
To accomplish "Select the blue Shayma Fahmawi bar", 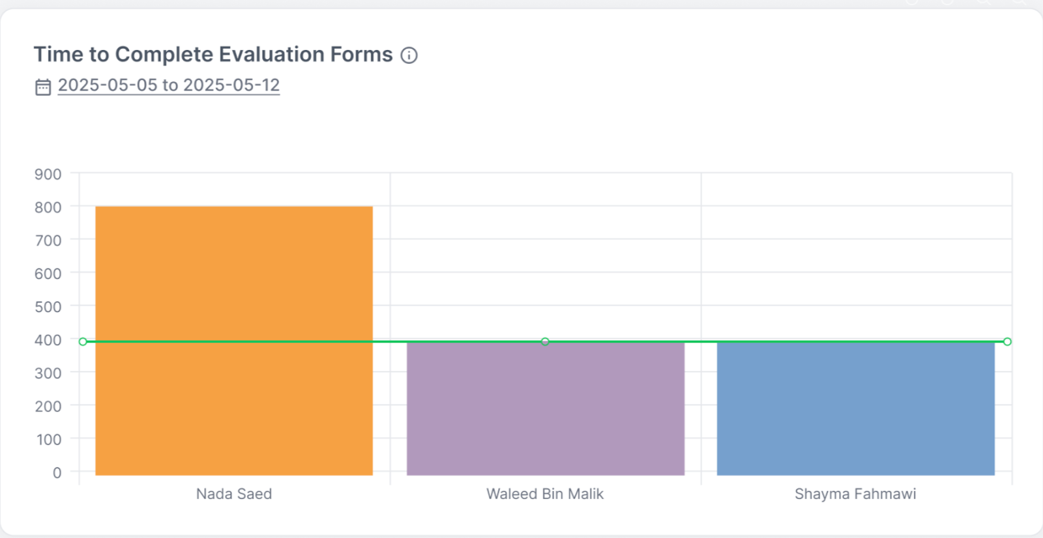I will (x=855, y=409).
